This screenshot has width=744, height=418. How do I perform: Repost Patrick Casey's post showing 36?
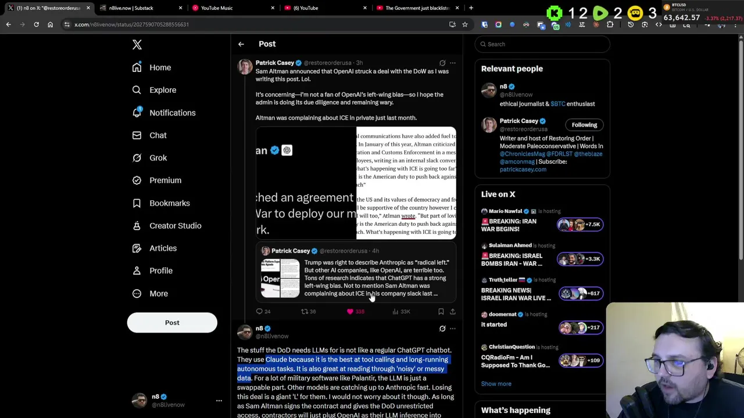(x=308, y=312)
